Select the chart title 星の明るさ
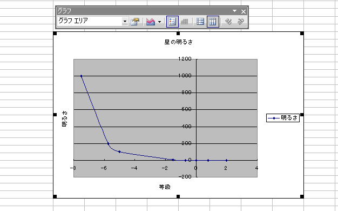 click(x=178, y=42)
